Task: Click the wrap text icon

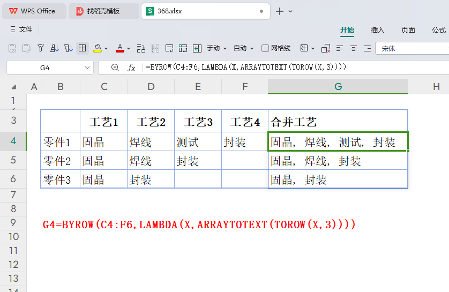Action: click(x=169, y=48)
